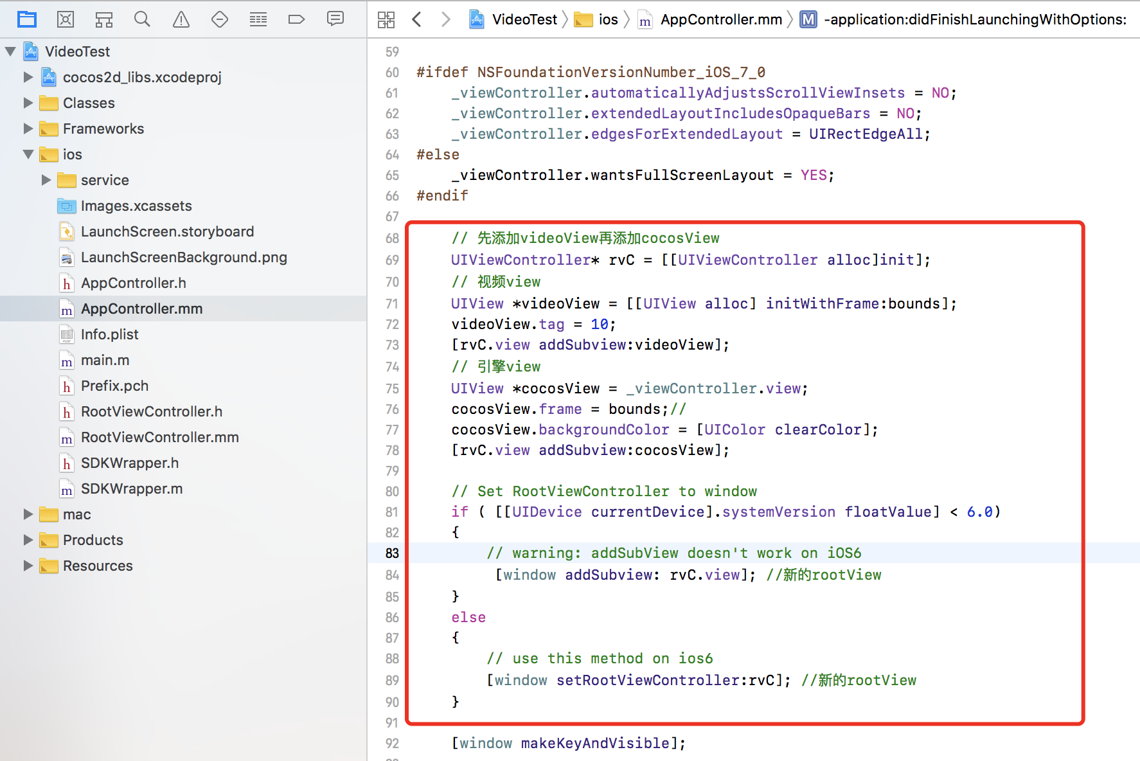Viewport: 1140px width, 761px height.
Task: Open the Breakpoint navigator
Action: click(296, 19)
